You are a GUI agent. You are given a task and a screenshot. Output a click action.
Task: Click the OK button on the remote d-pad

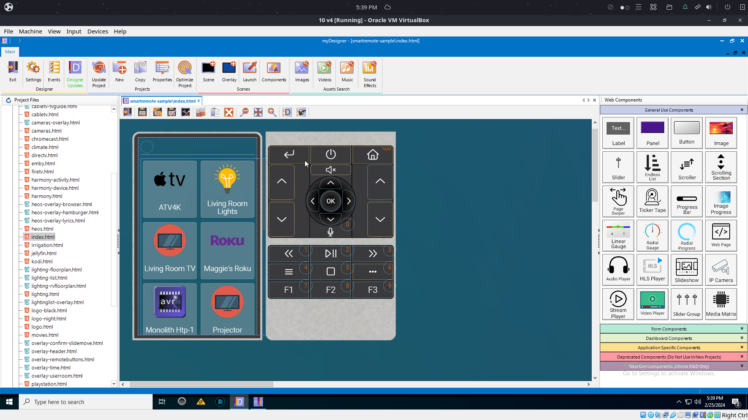pos(331,201)
